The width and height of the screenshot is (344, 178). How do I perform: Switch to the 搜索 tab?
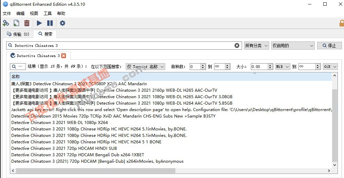point(46,34)
